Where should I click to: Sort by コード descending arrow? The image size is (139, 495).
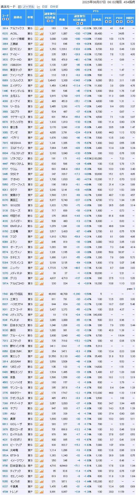[7, 19]
